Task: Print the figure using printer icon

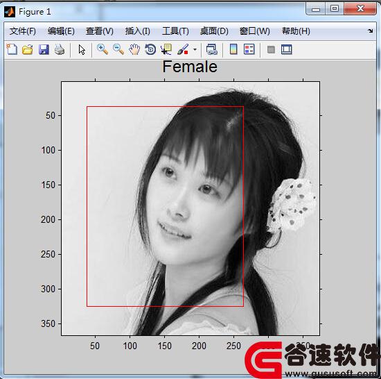Action: point(60,49)
